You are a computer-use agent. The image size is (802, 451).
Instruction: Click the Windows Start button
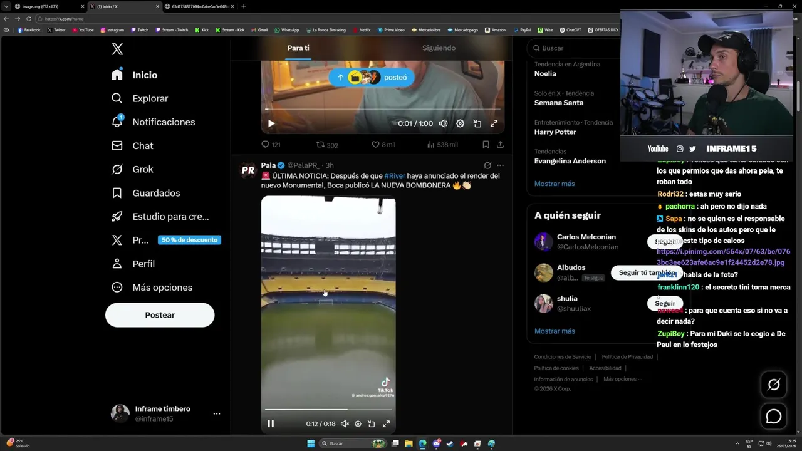click(x=311, y=443)
